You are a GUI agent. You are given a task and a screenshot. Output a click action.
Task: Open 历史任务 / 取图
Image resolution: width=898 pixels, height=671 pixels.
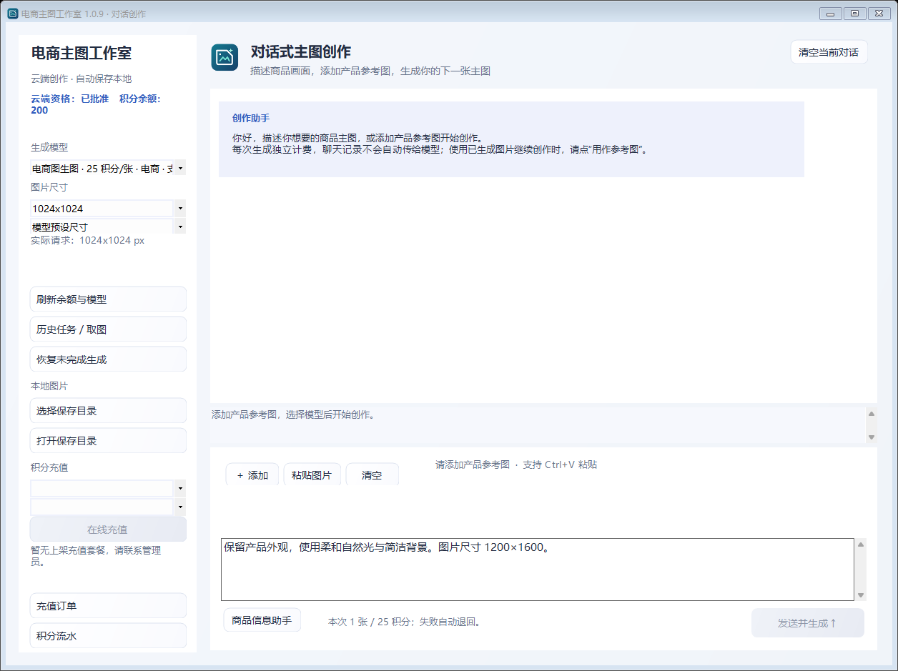point(108,329)
